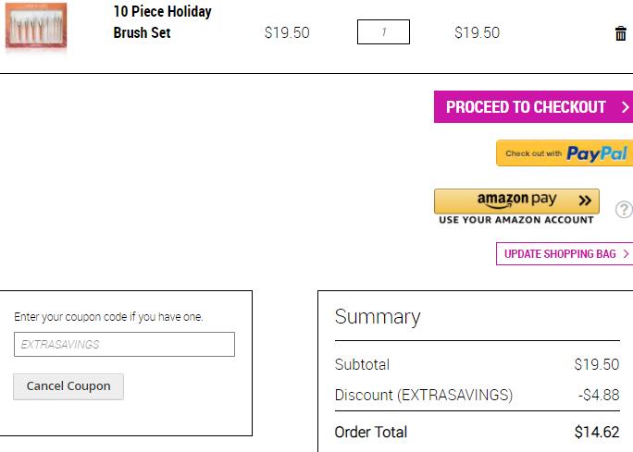Click the arrow on Proceed to Checkout
Screen dimensions: 633x452
[625, 107]
